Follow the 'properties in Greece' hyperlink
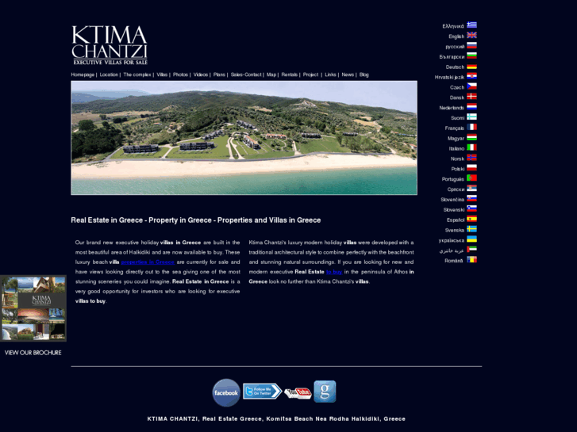Viewport: 577px width, 432px height. (148, 262)
